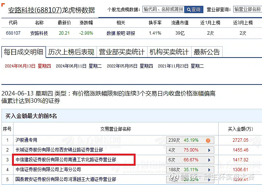Screen dimensions: 262x185
Task: Click the 239次 45.19% statistic box
Action: (x=190, y=140)
